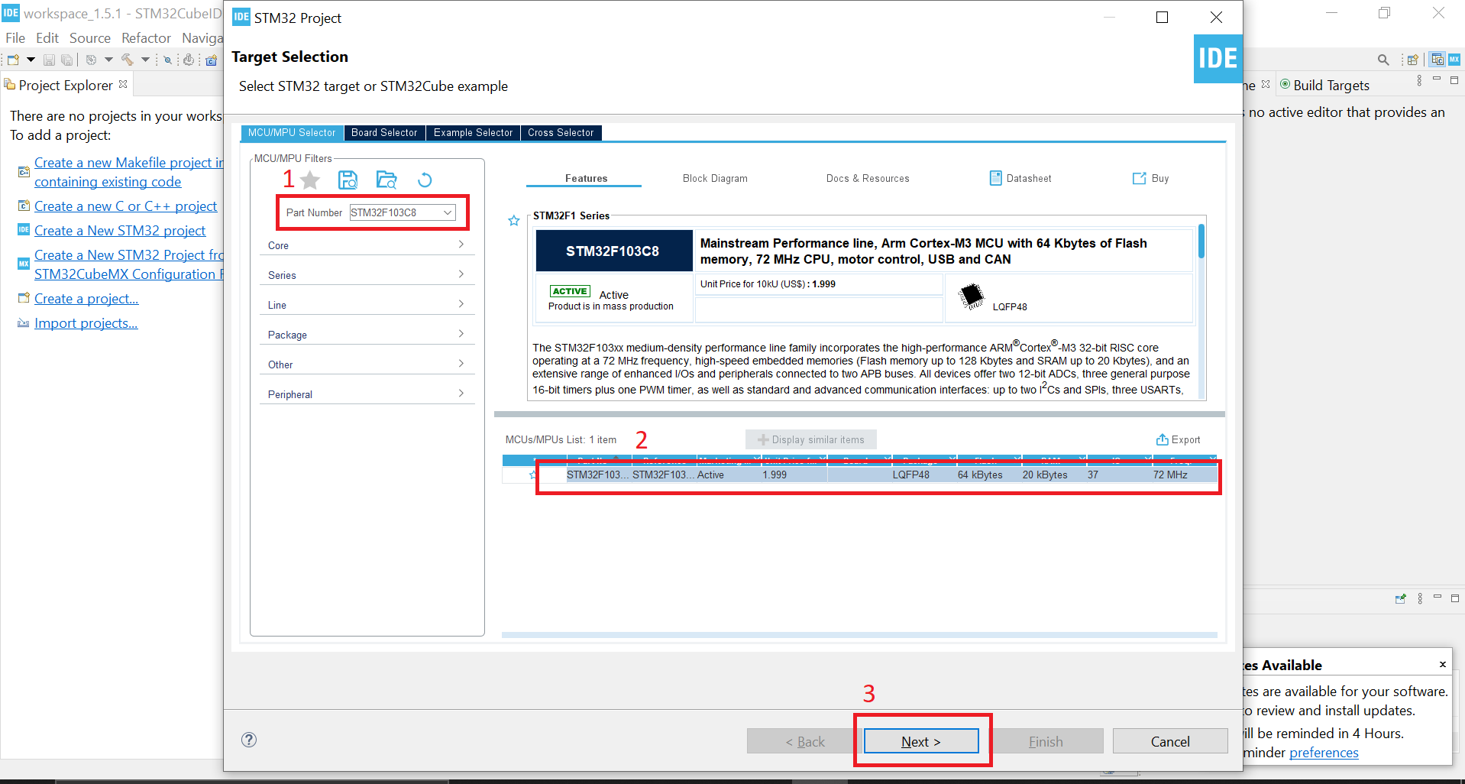The height and width of the screenshot is (784, 1465).
Task: Open the Datasheet document icon
Action: pos(995,178)
